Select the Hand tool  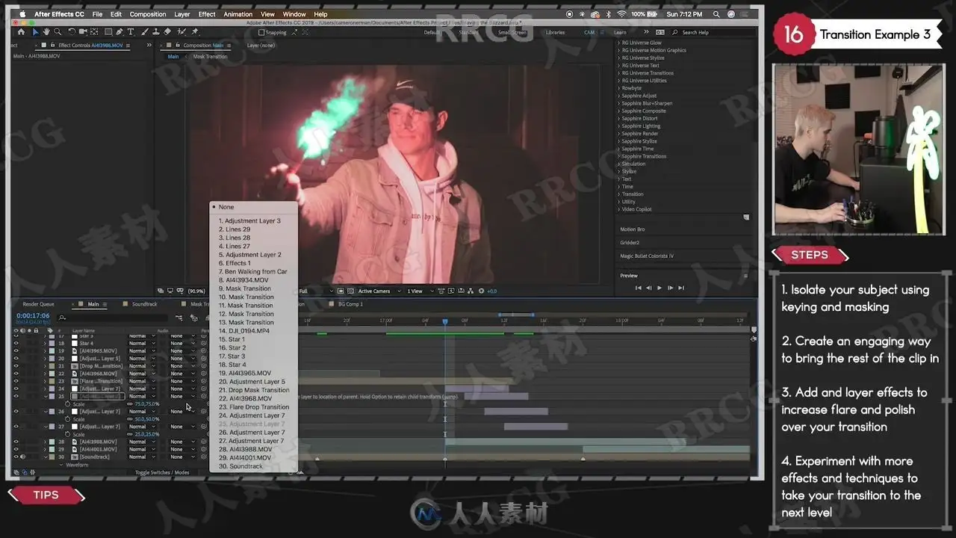[x=46, y=31]
